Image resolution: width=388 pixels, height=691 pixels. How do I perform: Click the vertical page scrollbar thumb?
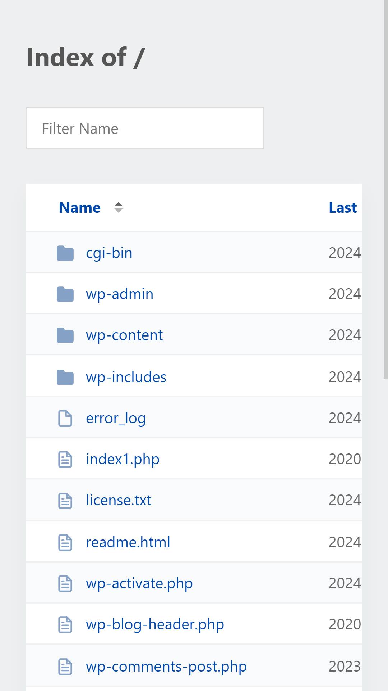[x=386, y=189]
